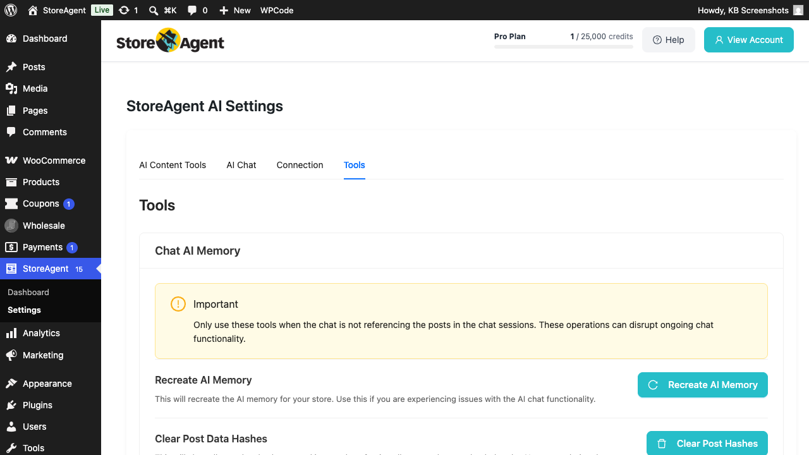Click the 'Recreate AI Memory' section title
809x455 pixels.
click(204, 380)
